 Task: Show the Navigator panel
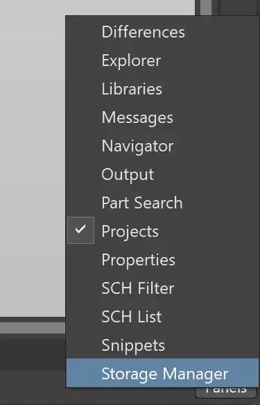click(x=162, y=146)
